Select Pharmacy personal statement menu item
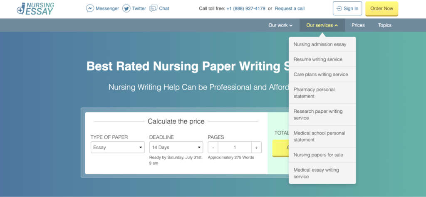This screenshot has width=426, height=197. [322, 93]
